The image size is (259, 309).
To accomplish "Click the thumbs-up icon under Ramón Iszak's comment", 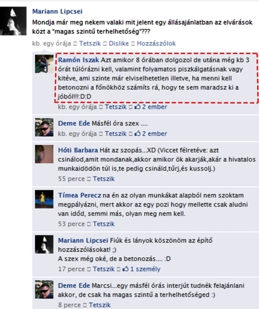I will point(138,107).
